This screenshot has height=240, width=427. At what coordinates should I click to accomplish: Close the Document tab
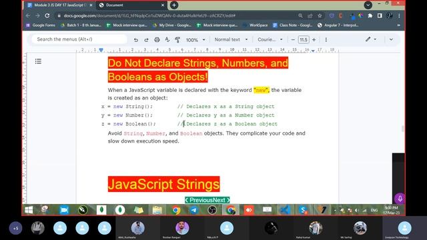(x=163, y=5)
